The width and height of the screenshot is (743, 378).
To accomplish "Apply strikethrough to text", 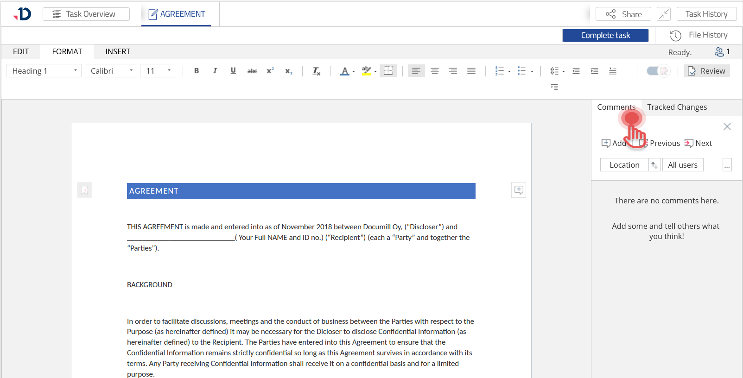I will (x=252, y=71).
